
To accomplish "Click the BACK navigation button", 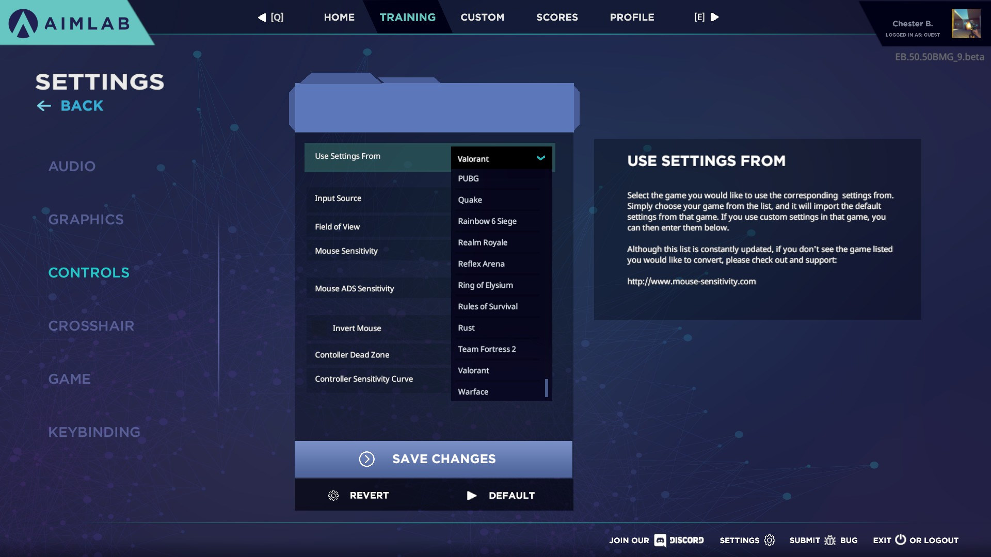I will 70,105.
